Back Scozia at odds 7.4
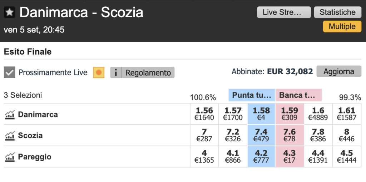The width and height of the screenshot is (366, 182). tap(261, 135)
